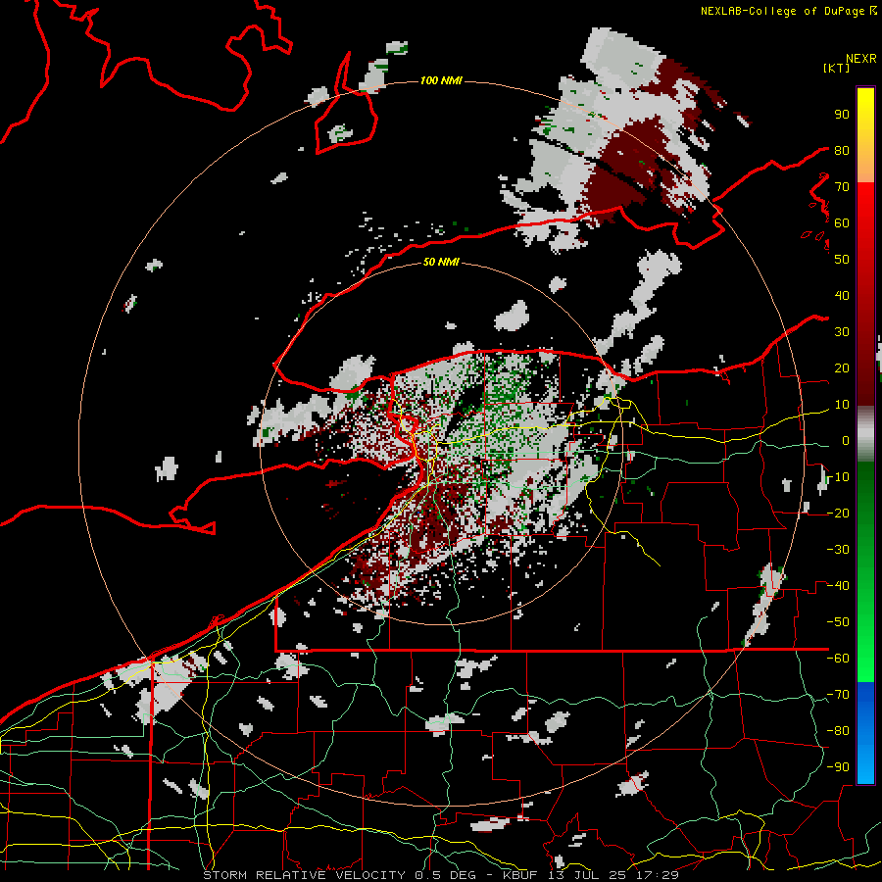
Task: Click the 10 value on velocity scale
Action: (x=842, y=405)
